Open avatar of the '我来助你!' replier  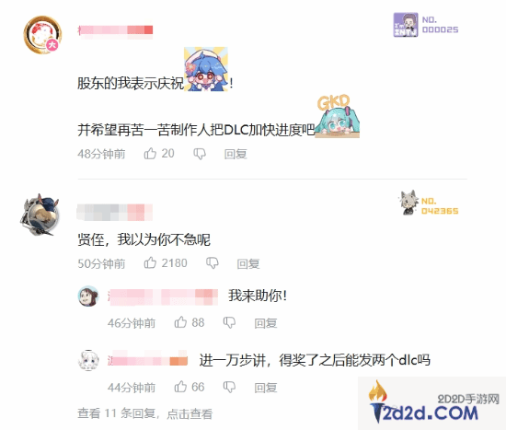88,296
